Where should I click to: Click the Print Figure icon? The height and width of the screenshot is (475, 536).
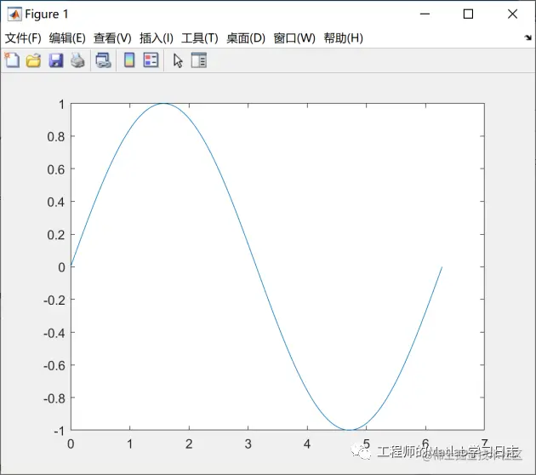pos(77,60)
